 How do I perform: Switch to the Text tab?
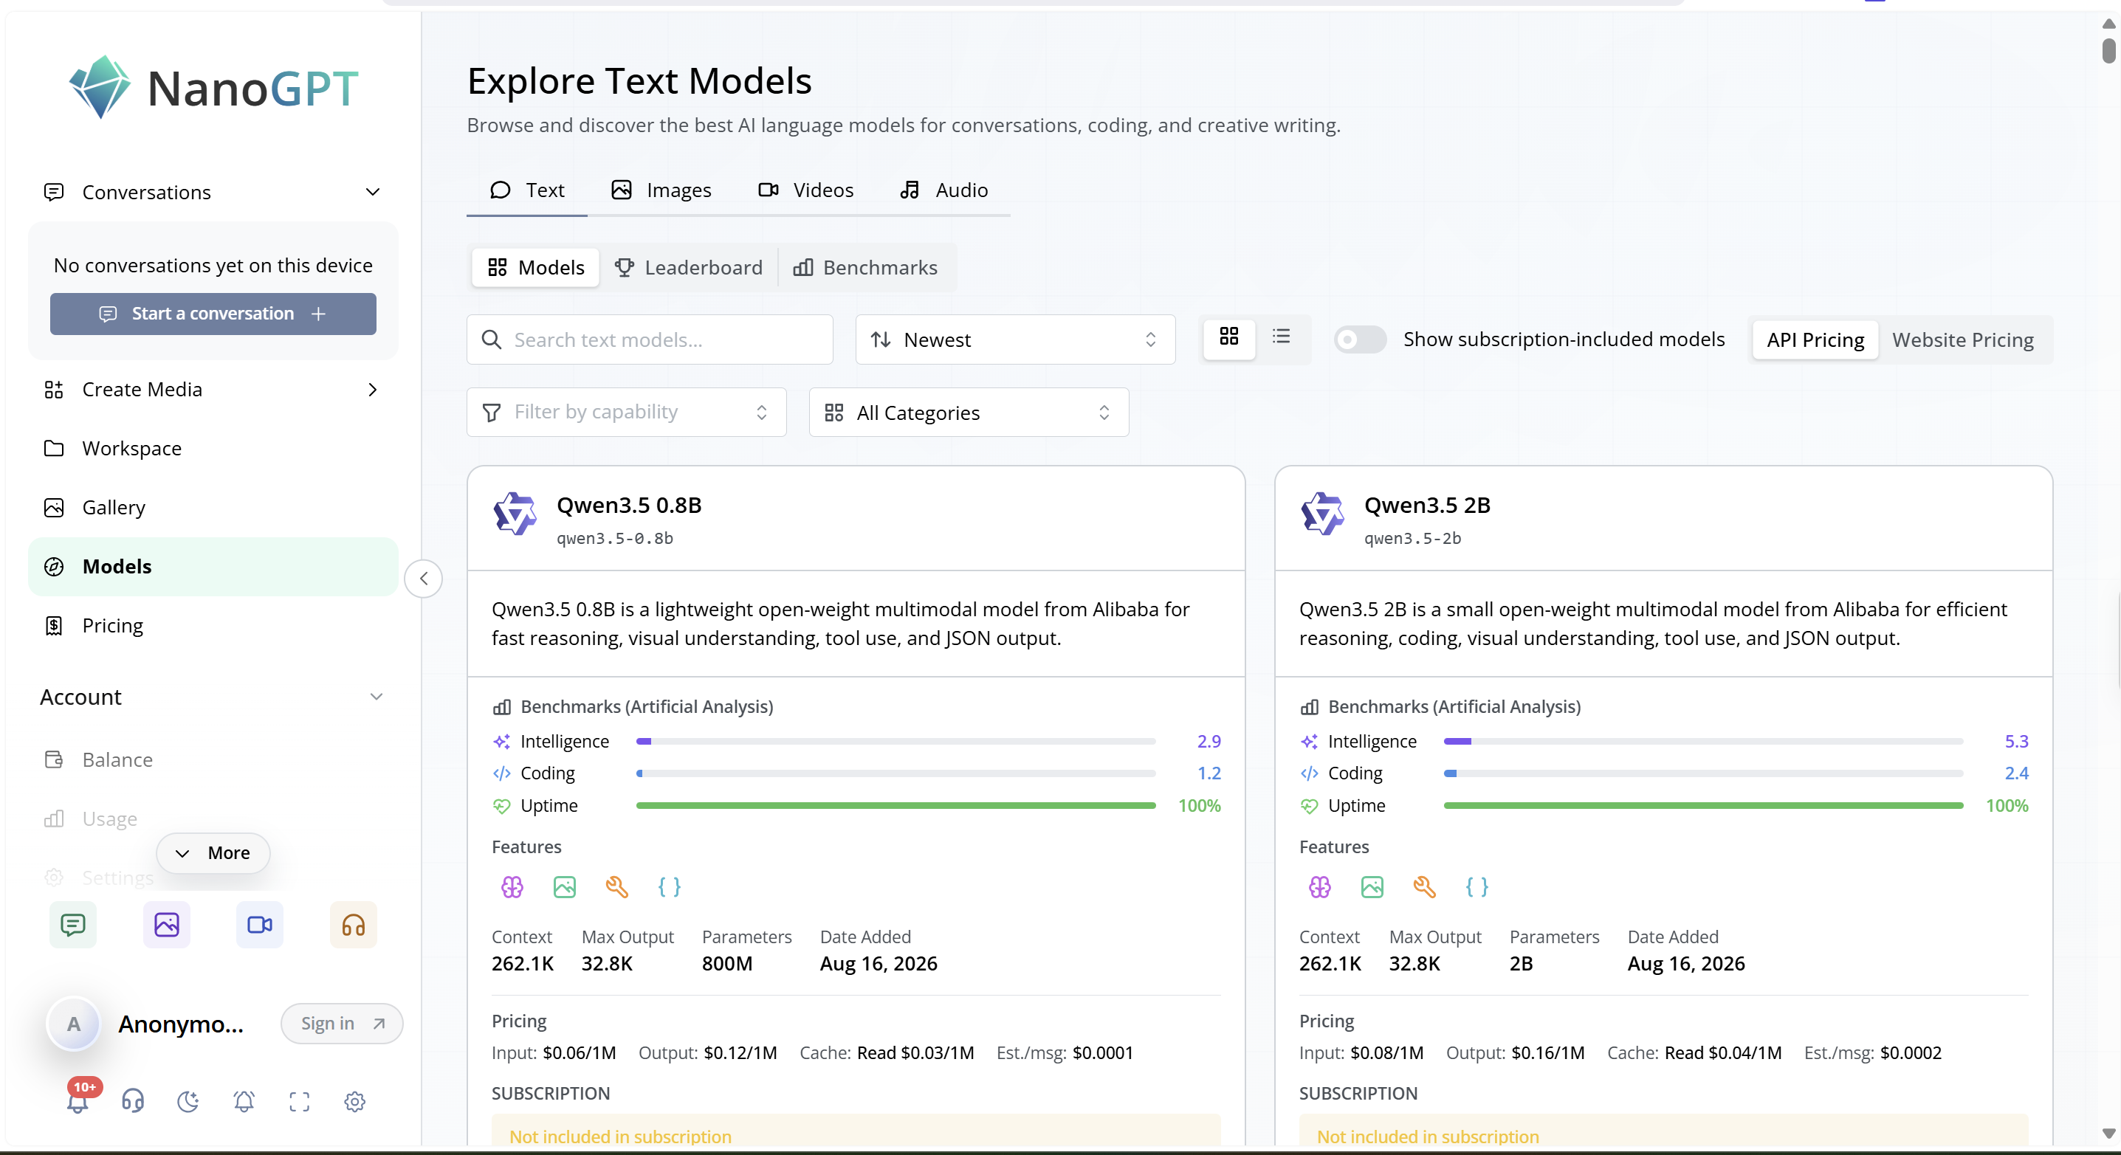pos(527,190)
